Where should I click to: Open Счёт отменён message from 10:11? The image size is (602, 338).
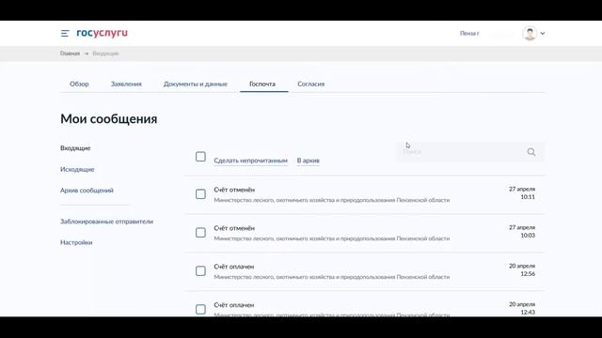click(234, 190)
